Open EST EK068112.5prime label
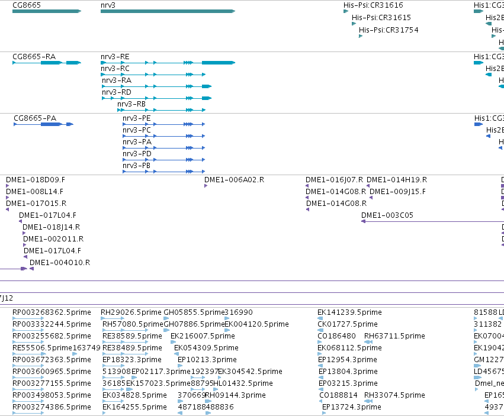The height and width of the screenshot is (416, 504). pos(349,348)
